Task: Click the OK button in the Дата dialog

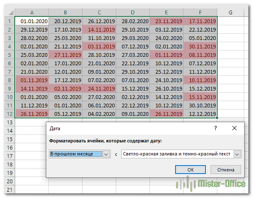Action: tap(190, 169)
